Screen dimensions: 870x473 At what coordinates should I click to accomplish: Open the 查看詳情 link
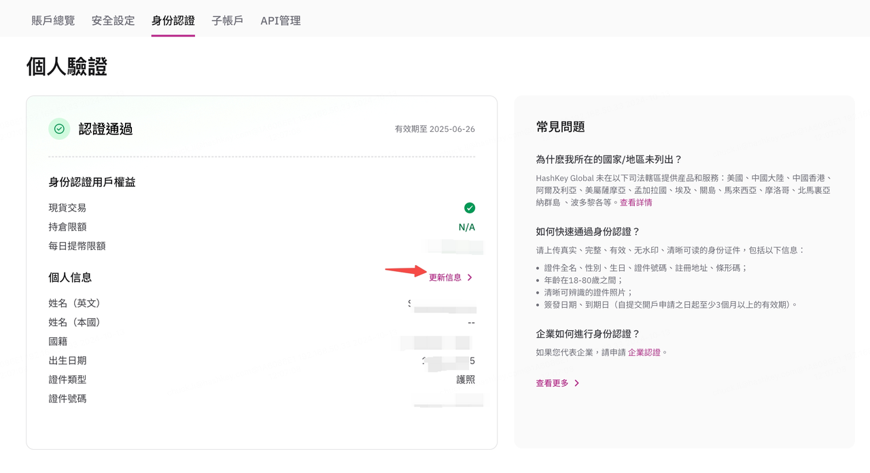(636, 203)
